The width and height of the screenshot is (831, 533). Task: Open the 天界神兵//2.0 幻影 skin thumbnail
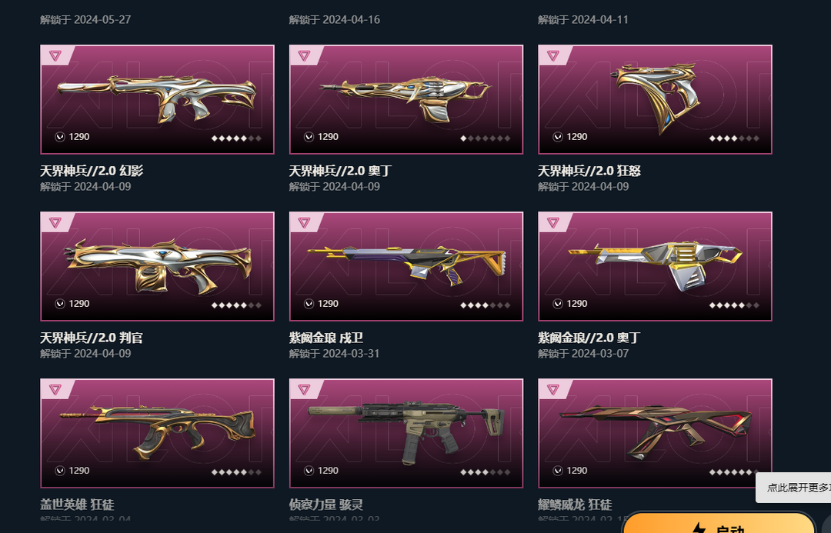[x=158, y=100]
